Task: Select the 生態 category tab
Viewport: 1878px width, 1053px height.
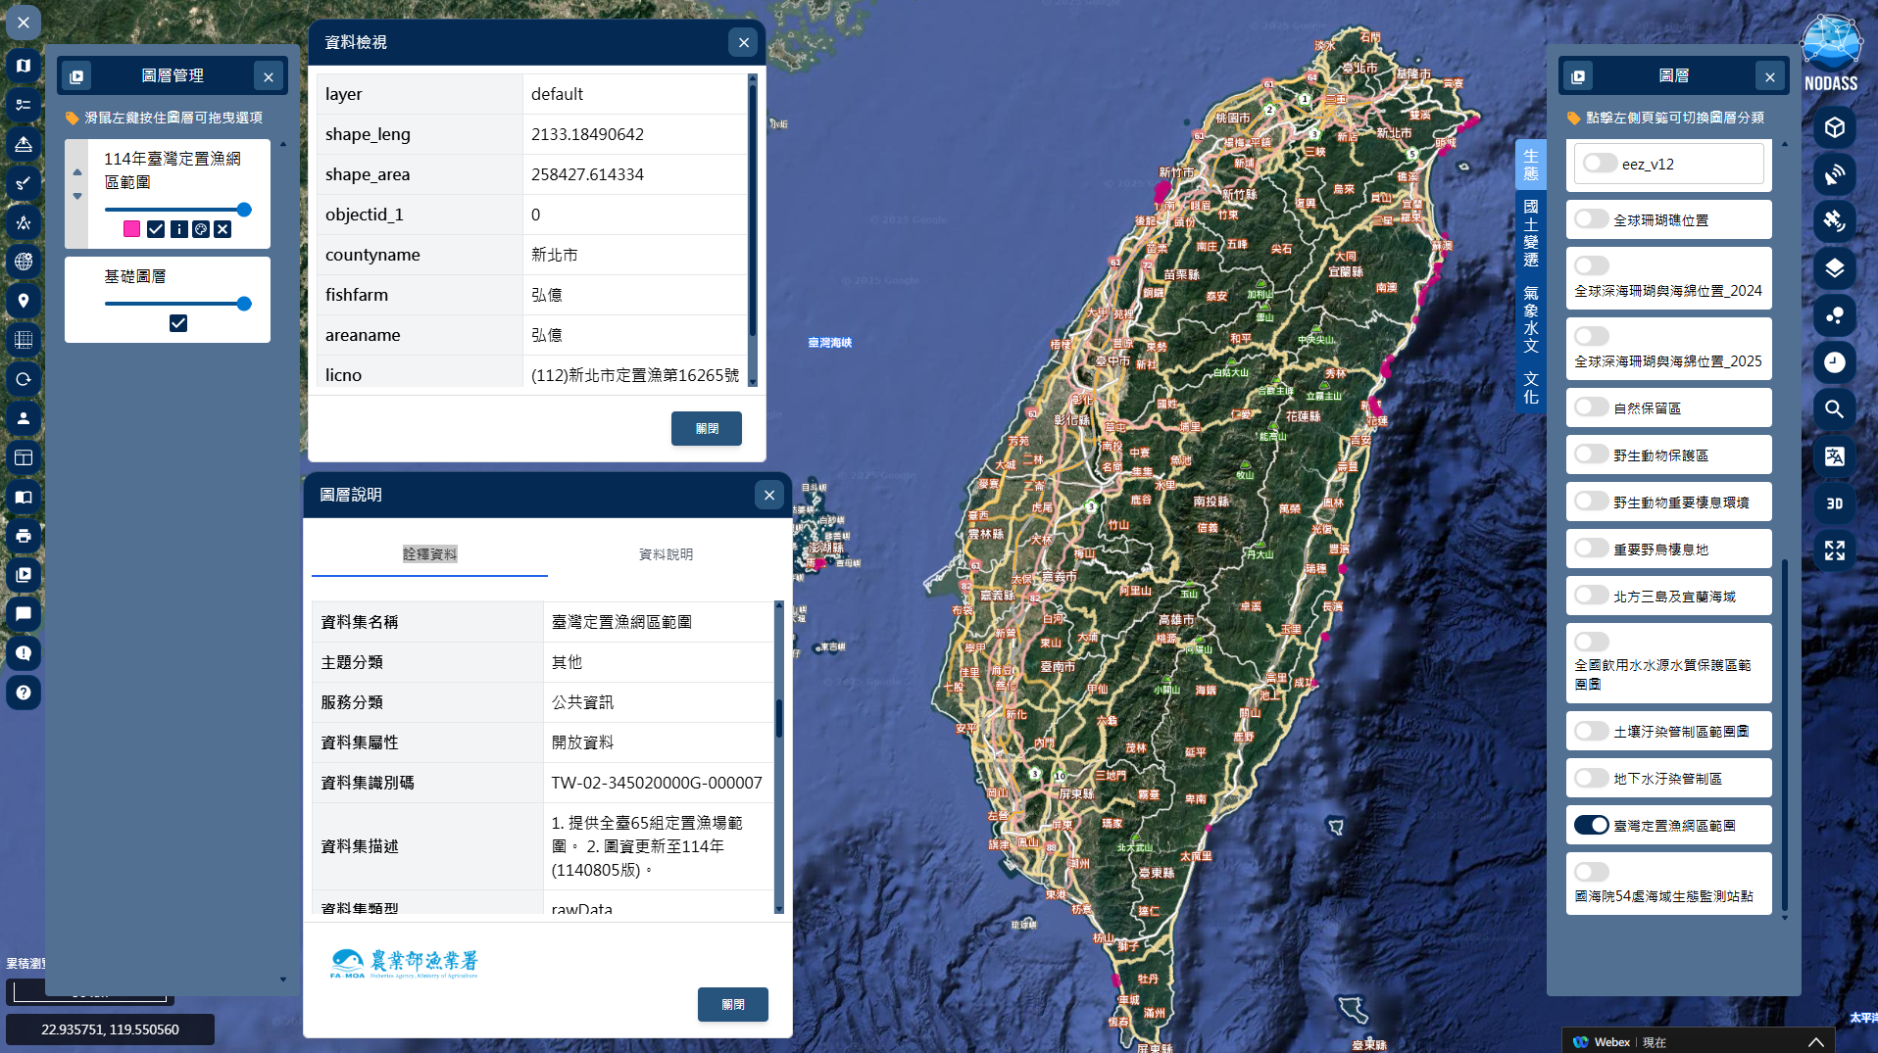Action: [x=1530, y=165]
